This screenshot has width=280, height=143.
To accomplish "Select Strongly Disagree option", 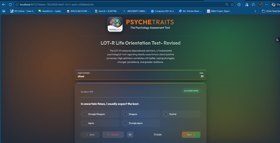I will pos(100,114).
